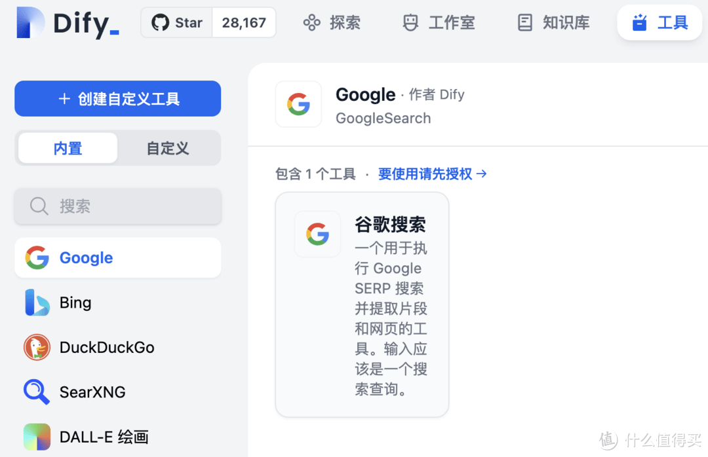Screen dimensions: 708x457
Task: Click the 谷歌搜索 card's Google icon
Action: pos(317,234)
